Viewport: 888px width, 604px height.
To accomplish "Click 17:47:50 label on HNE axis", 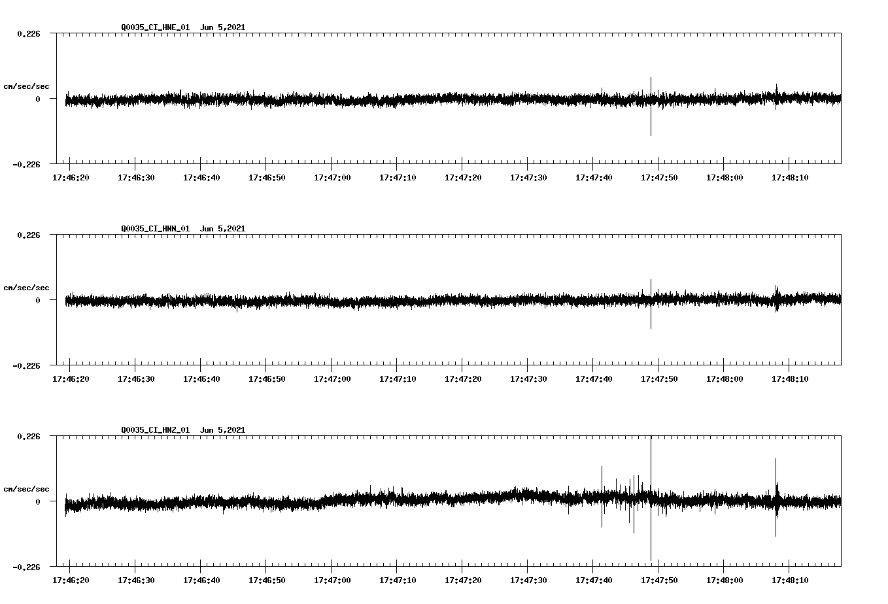I will click(659, 177).
